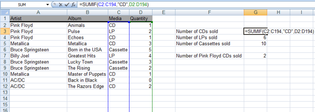Select cell containing Born in the USA
The height and width of the screenshot is (112, 315).
click(87, 50)
